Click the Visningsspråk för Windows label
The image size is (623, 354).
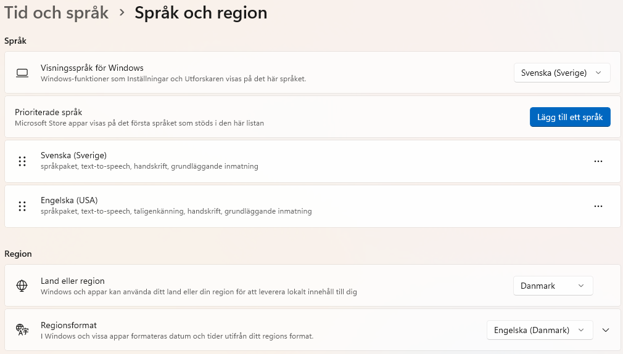[92, 68]
